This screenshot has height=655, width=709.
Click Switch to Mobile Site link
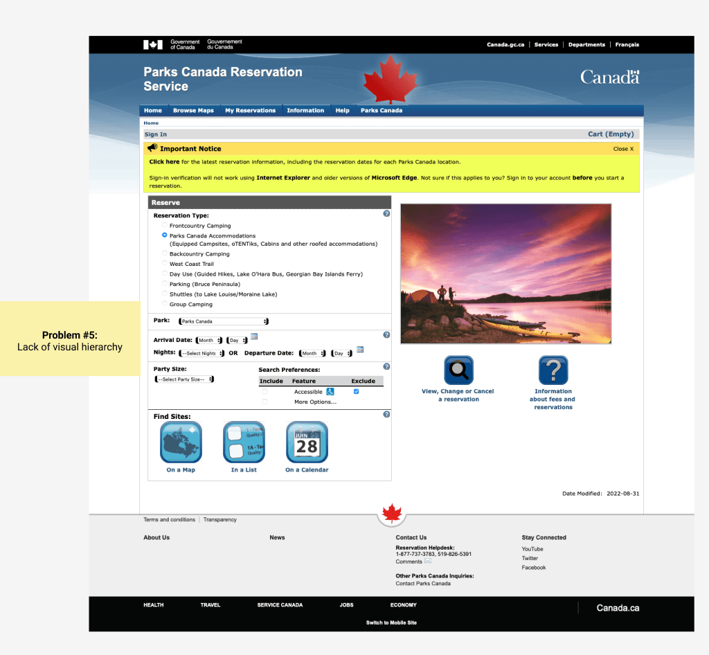click(391, 622)
